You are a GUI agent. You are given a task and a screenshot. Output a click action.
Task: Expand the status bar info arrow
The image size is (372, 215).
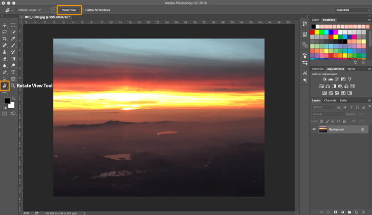85,213
